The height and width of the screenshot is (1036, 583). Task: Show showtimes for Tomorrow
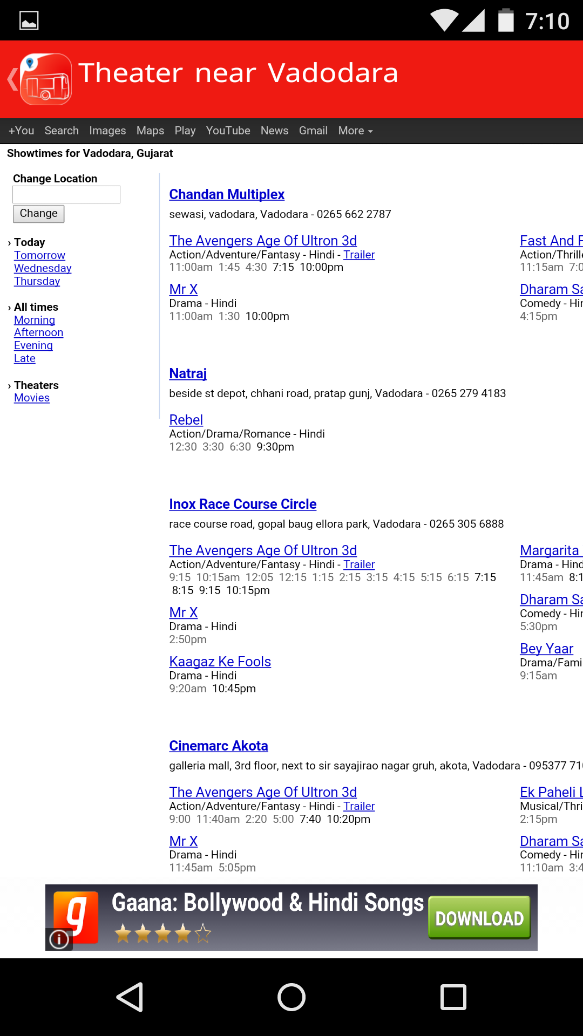coord(39,255)
